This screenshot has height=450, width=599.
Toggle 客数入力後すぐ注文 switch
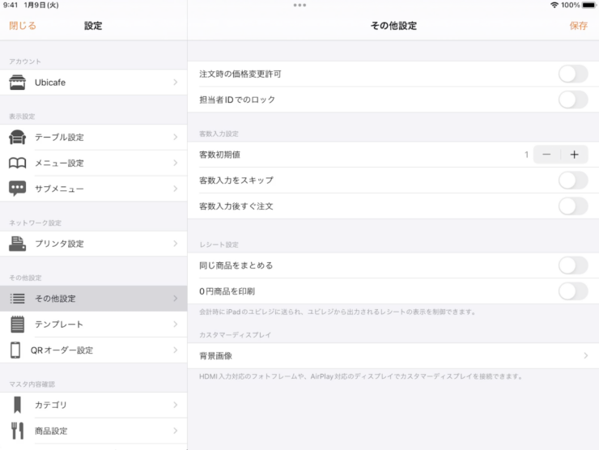click(x=573, y=206)
